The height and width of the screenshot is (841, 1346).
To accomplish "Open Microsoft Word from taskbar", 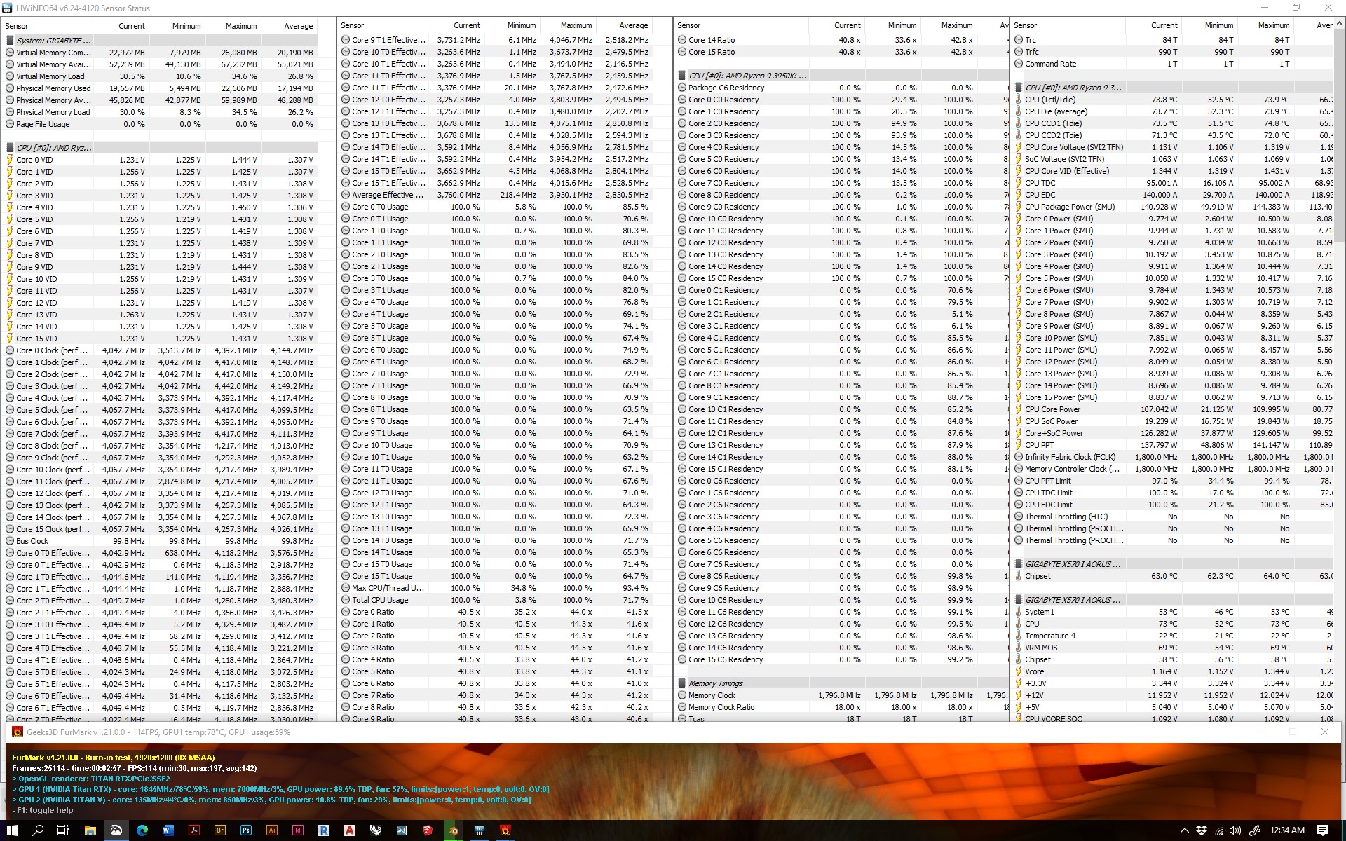I will click(x=168, y=830).
